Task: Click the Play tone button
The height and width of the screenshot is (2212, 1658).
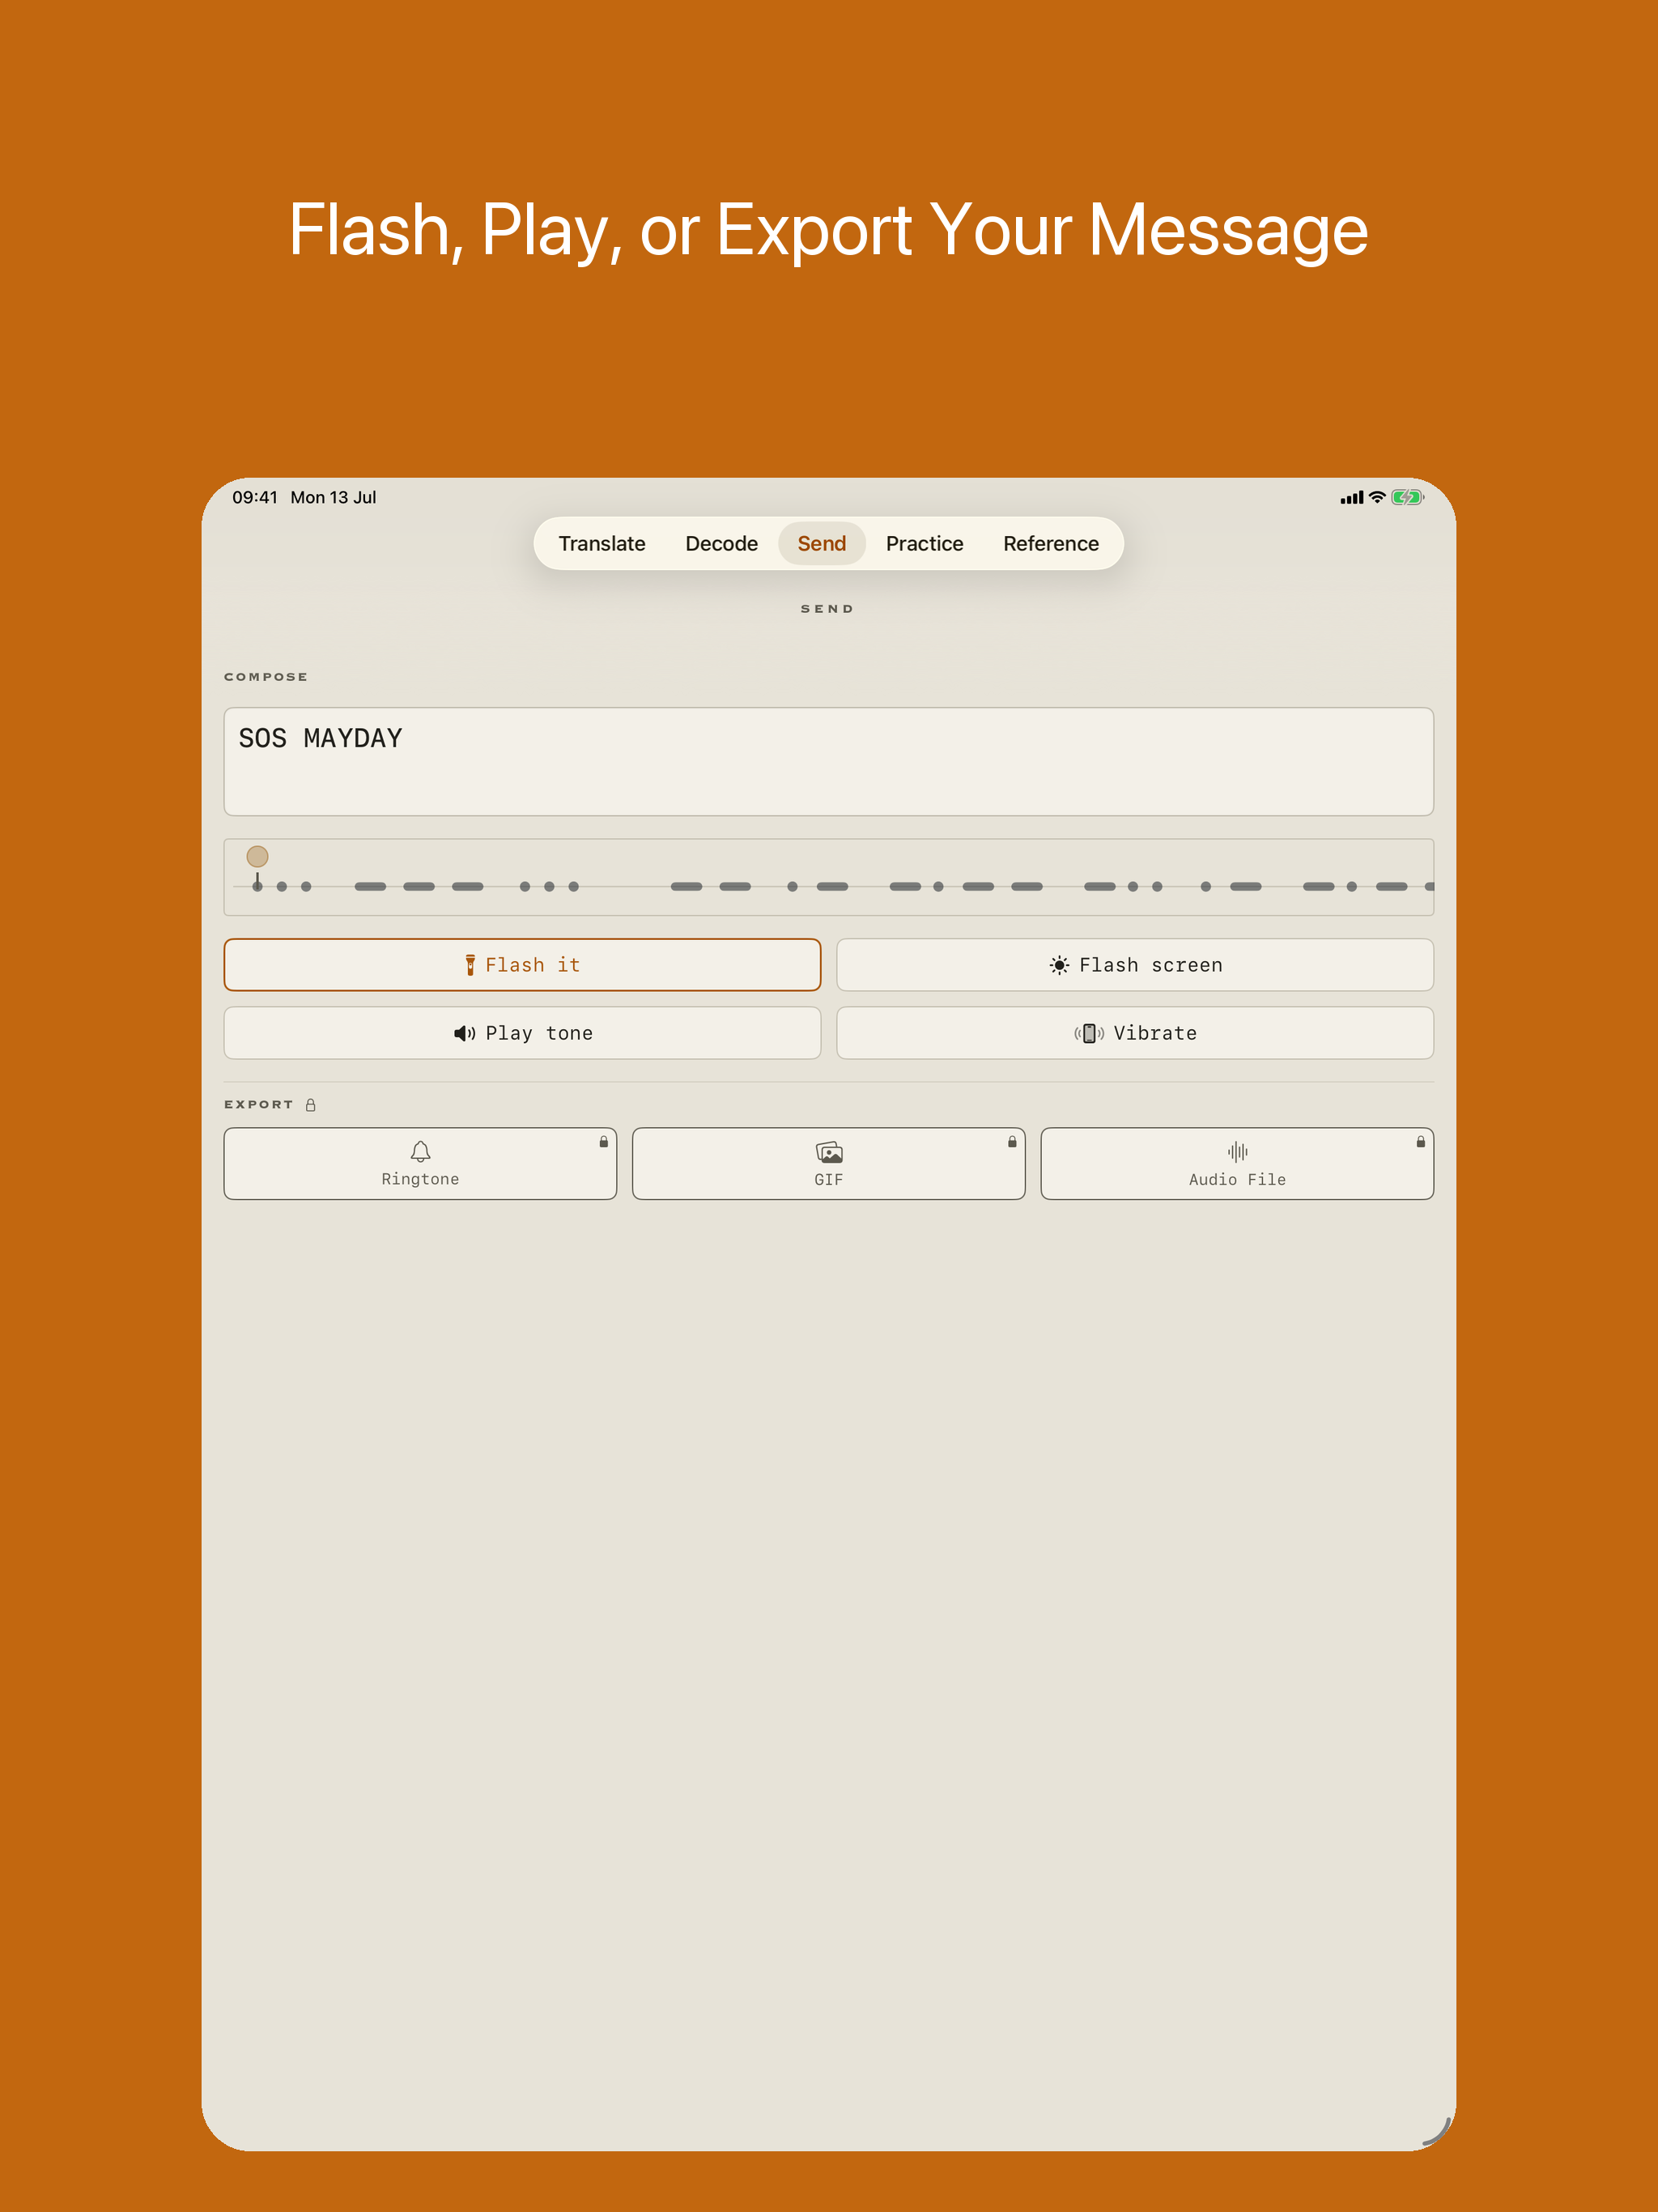Action: pyautogui.click(x=522, y=1033)
